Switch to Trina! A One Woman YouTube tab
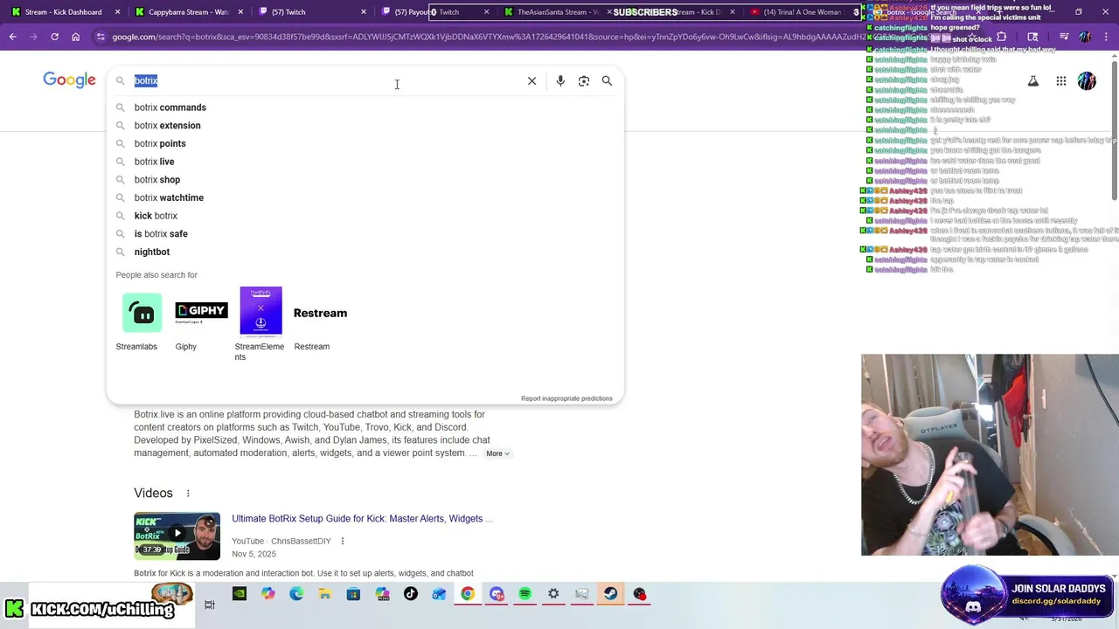This screenshot has width=1119, height=629. [x=804, y=12]
